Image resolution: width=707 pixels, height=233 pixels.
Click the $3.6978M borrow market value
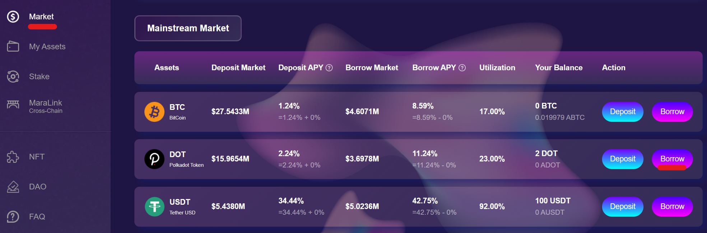click(362, 159)
